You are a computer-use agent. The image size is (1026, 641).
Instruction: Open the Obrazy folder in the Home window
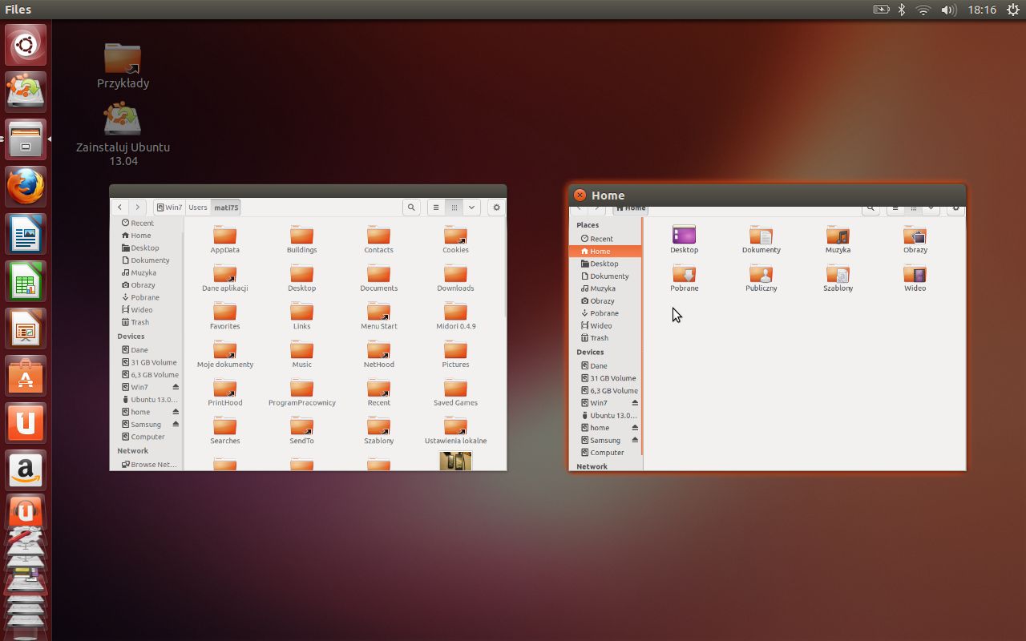click(915, 240)
